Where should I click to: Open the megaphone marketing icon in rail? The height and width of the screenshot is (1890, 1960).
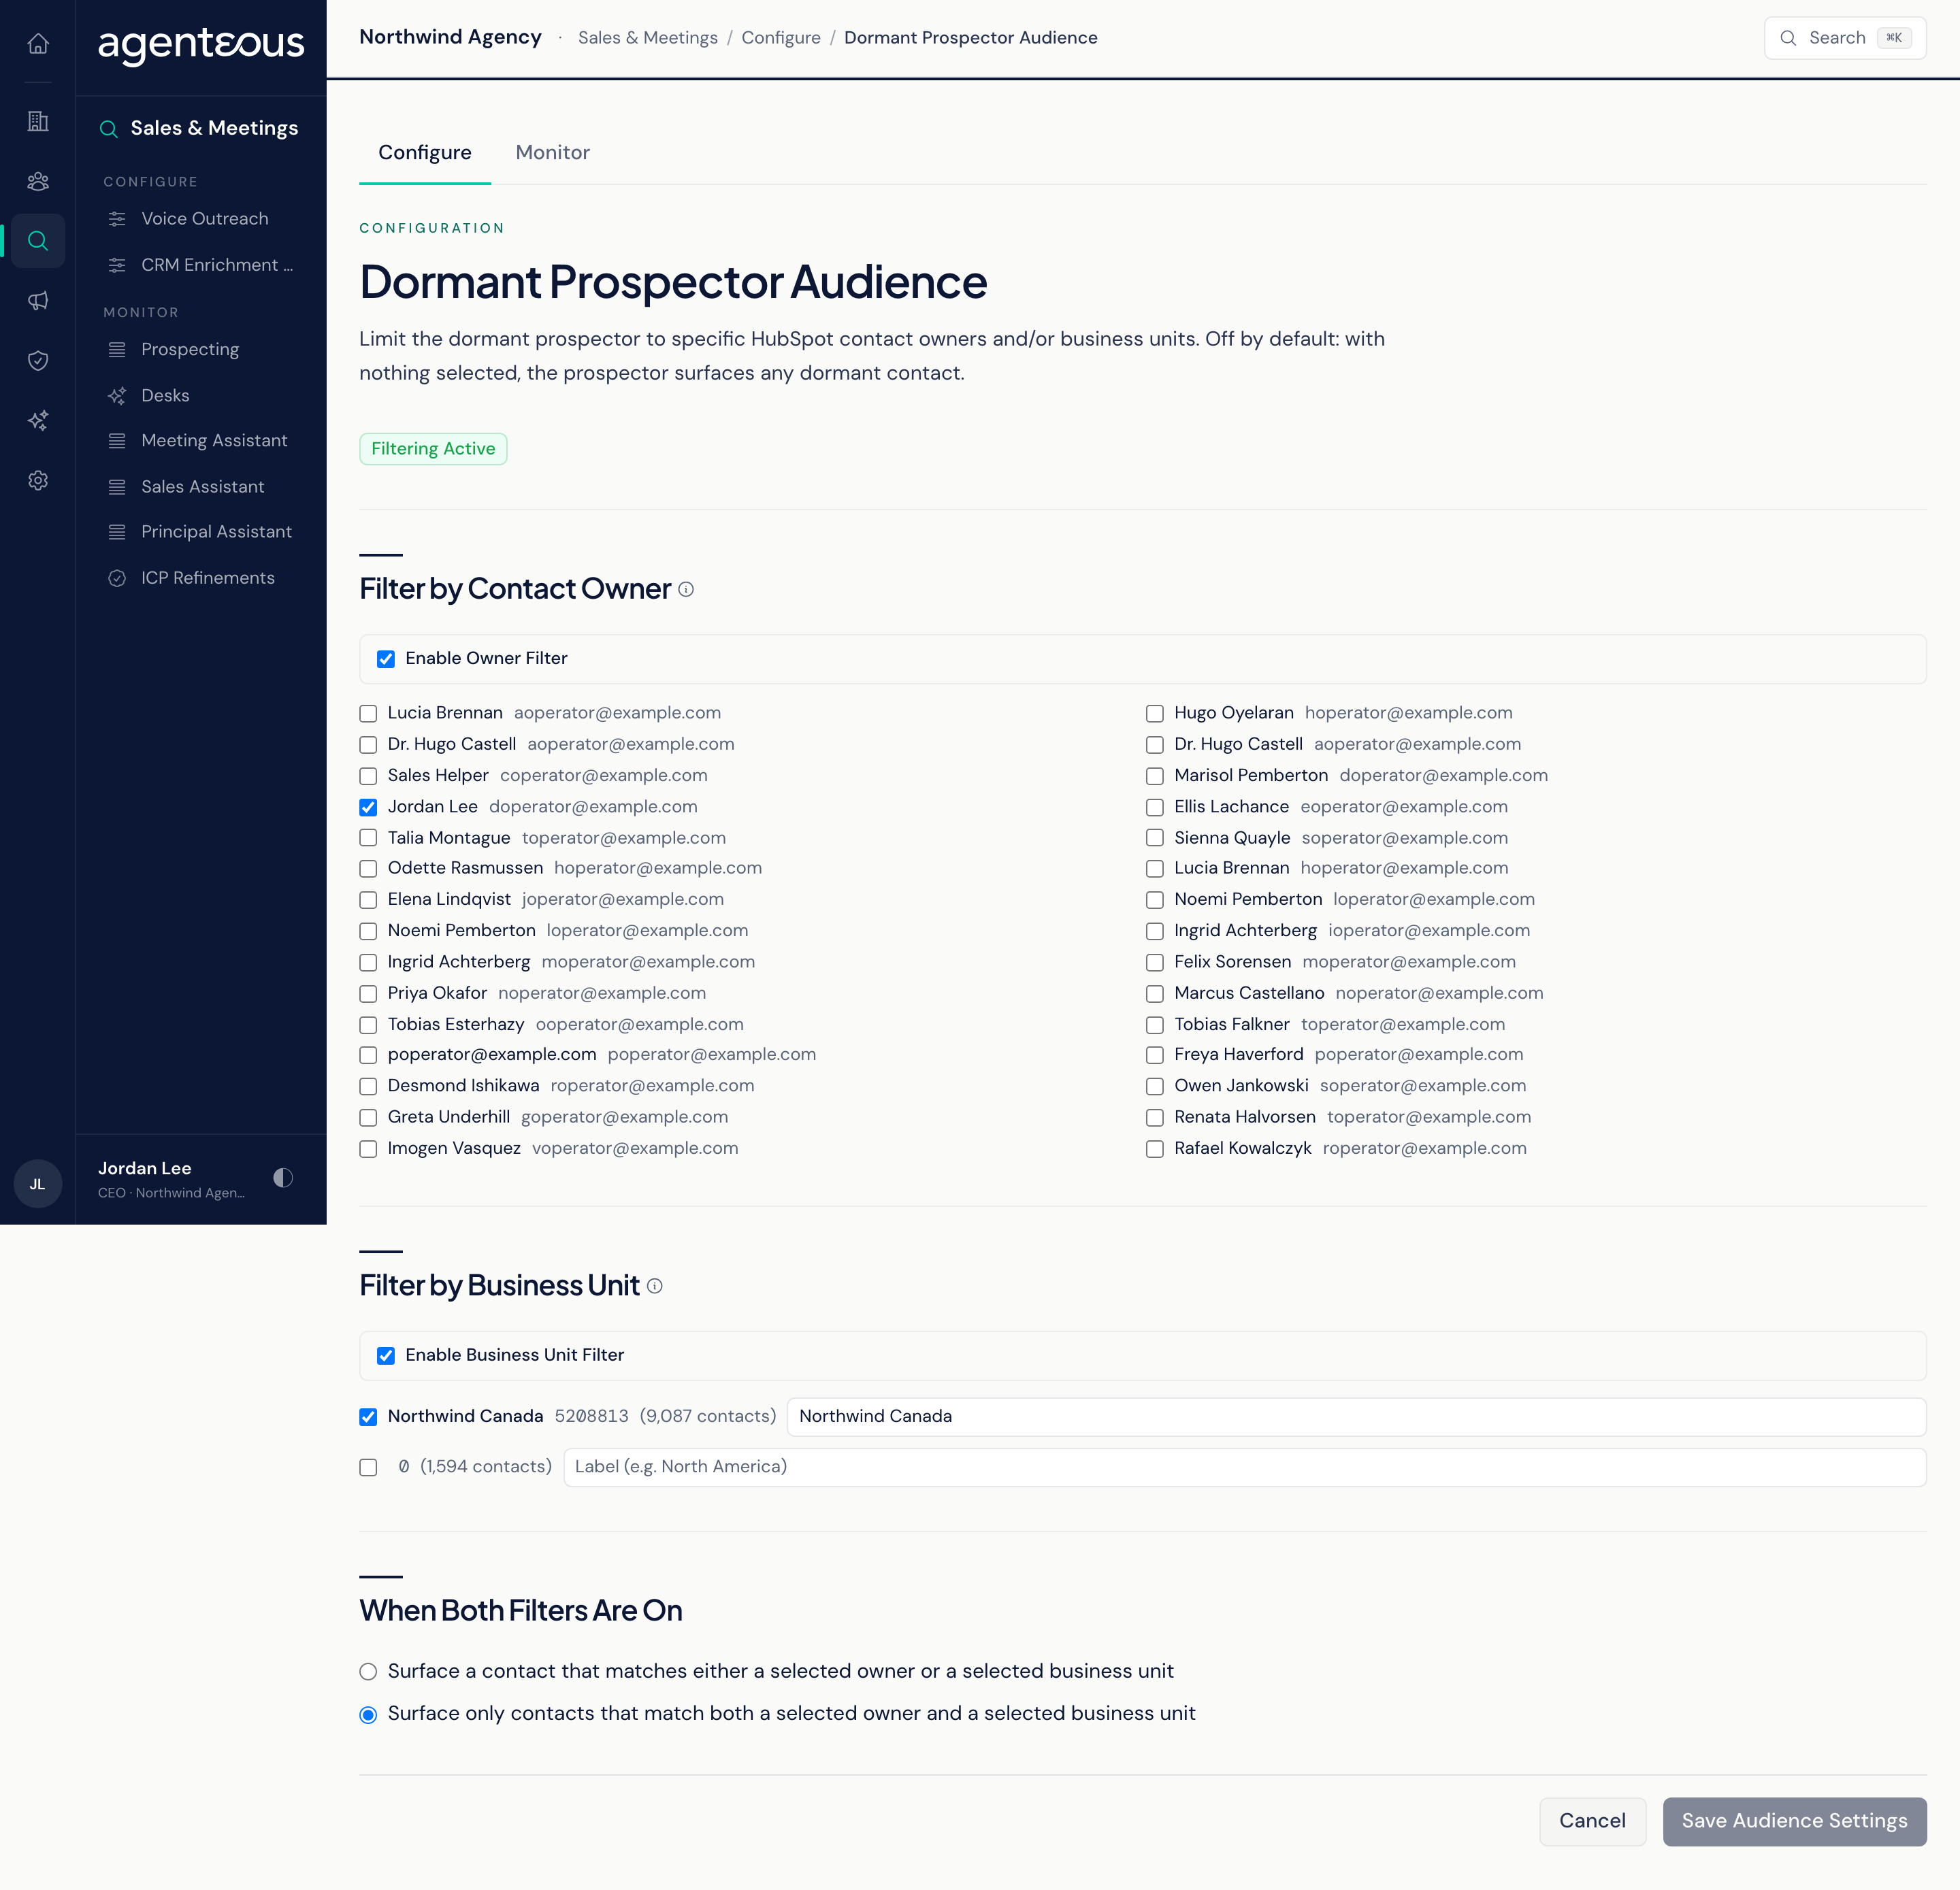(x=38, y=301)
